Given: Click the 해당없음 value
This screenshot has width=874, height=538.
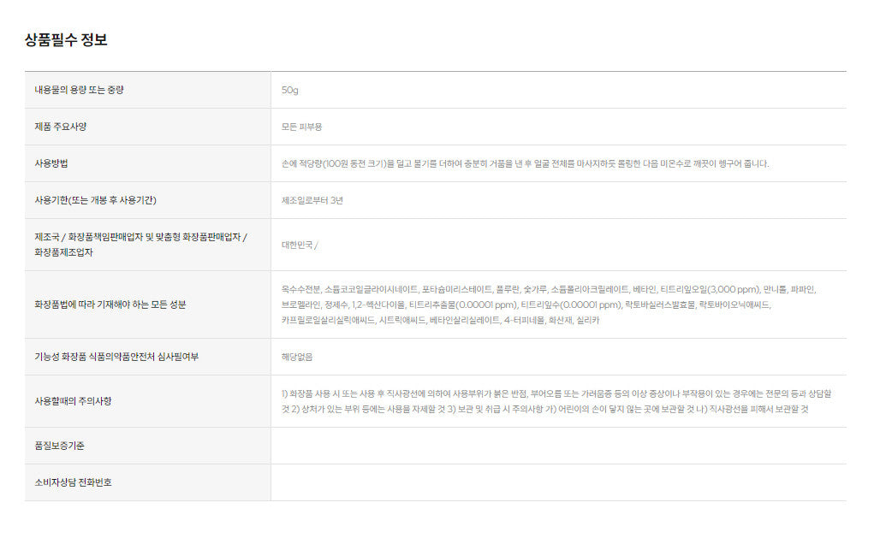Looking at the screenshot, I should (297, 357).
